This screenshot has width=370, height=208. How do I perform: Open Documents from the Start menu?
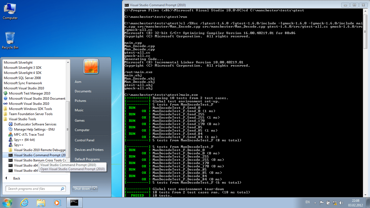pos(83,91)
